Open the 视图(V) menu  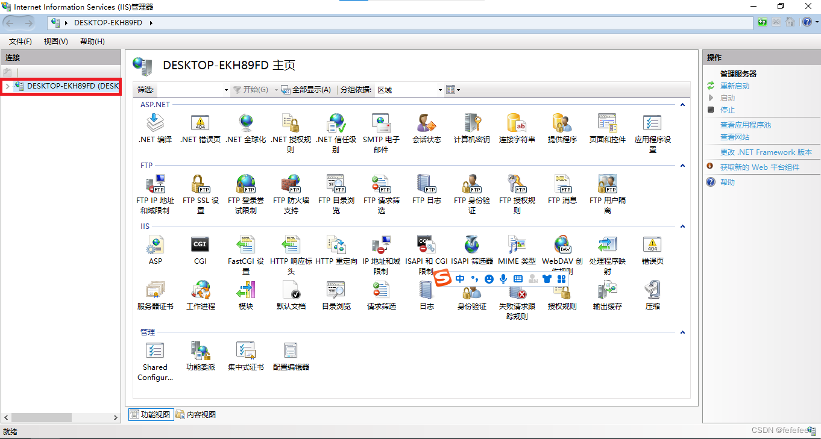[x=55, y=42]
